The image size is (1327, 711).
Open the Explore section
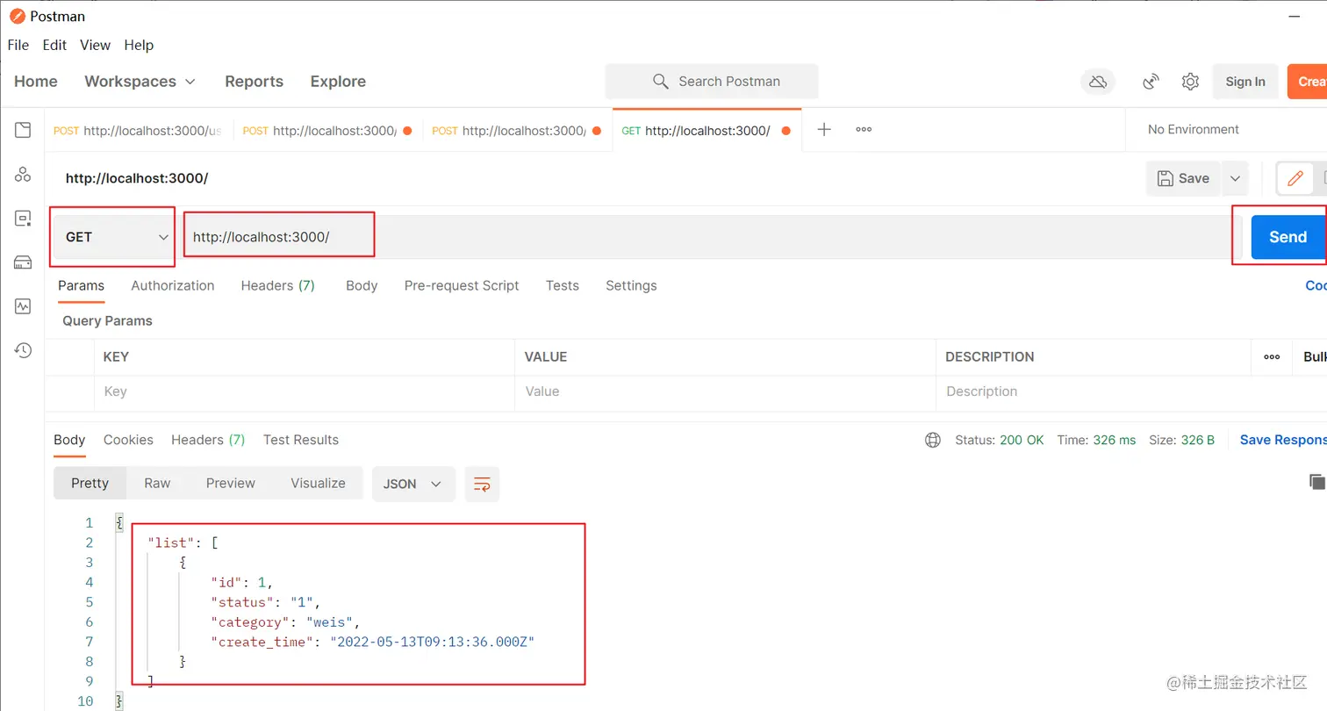338,82
